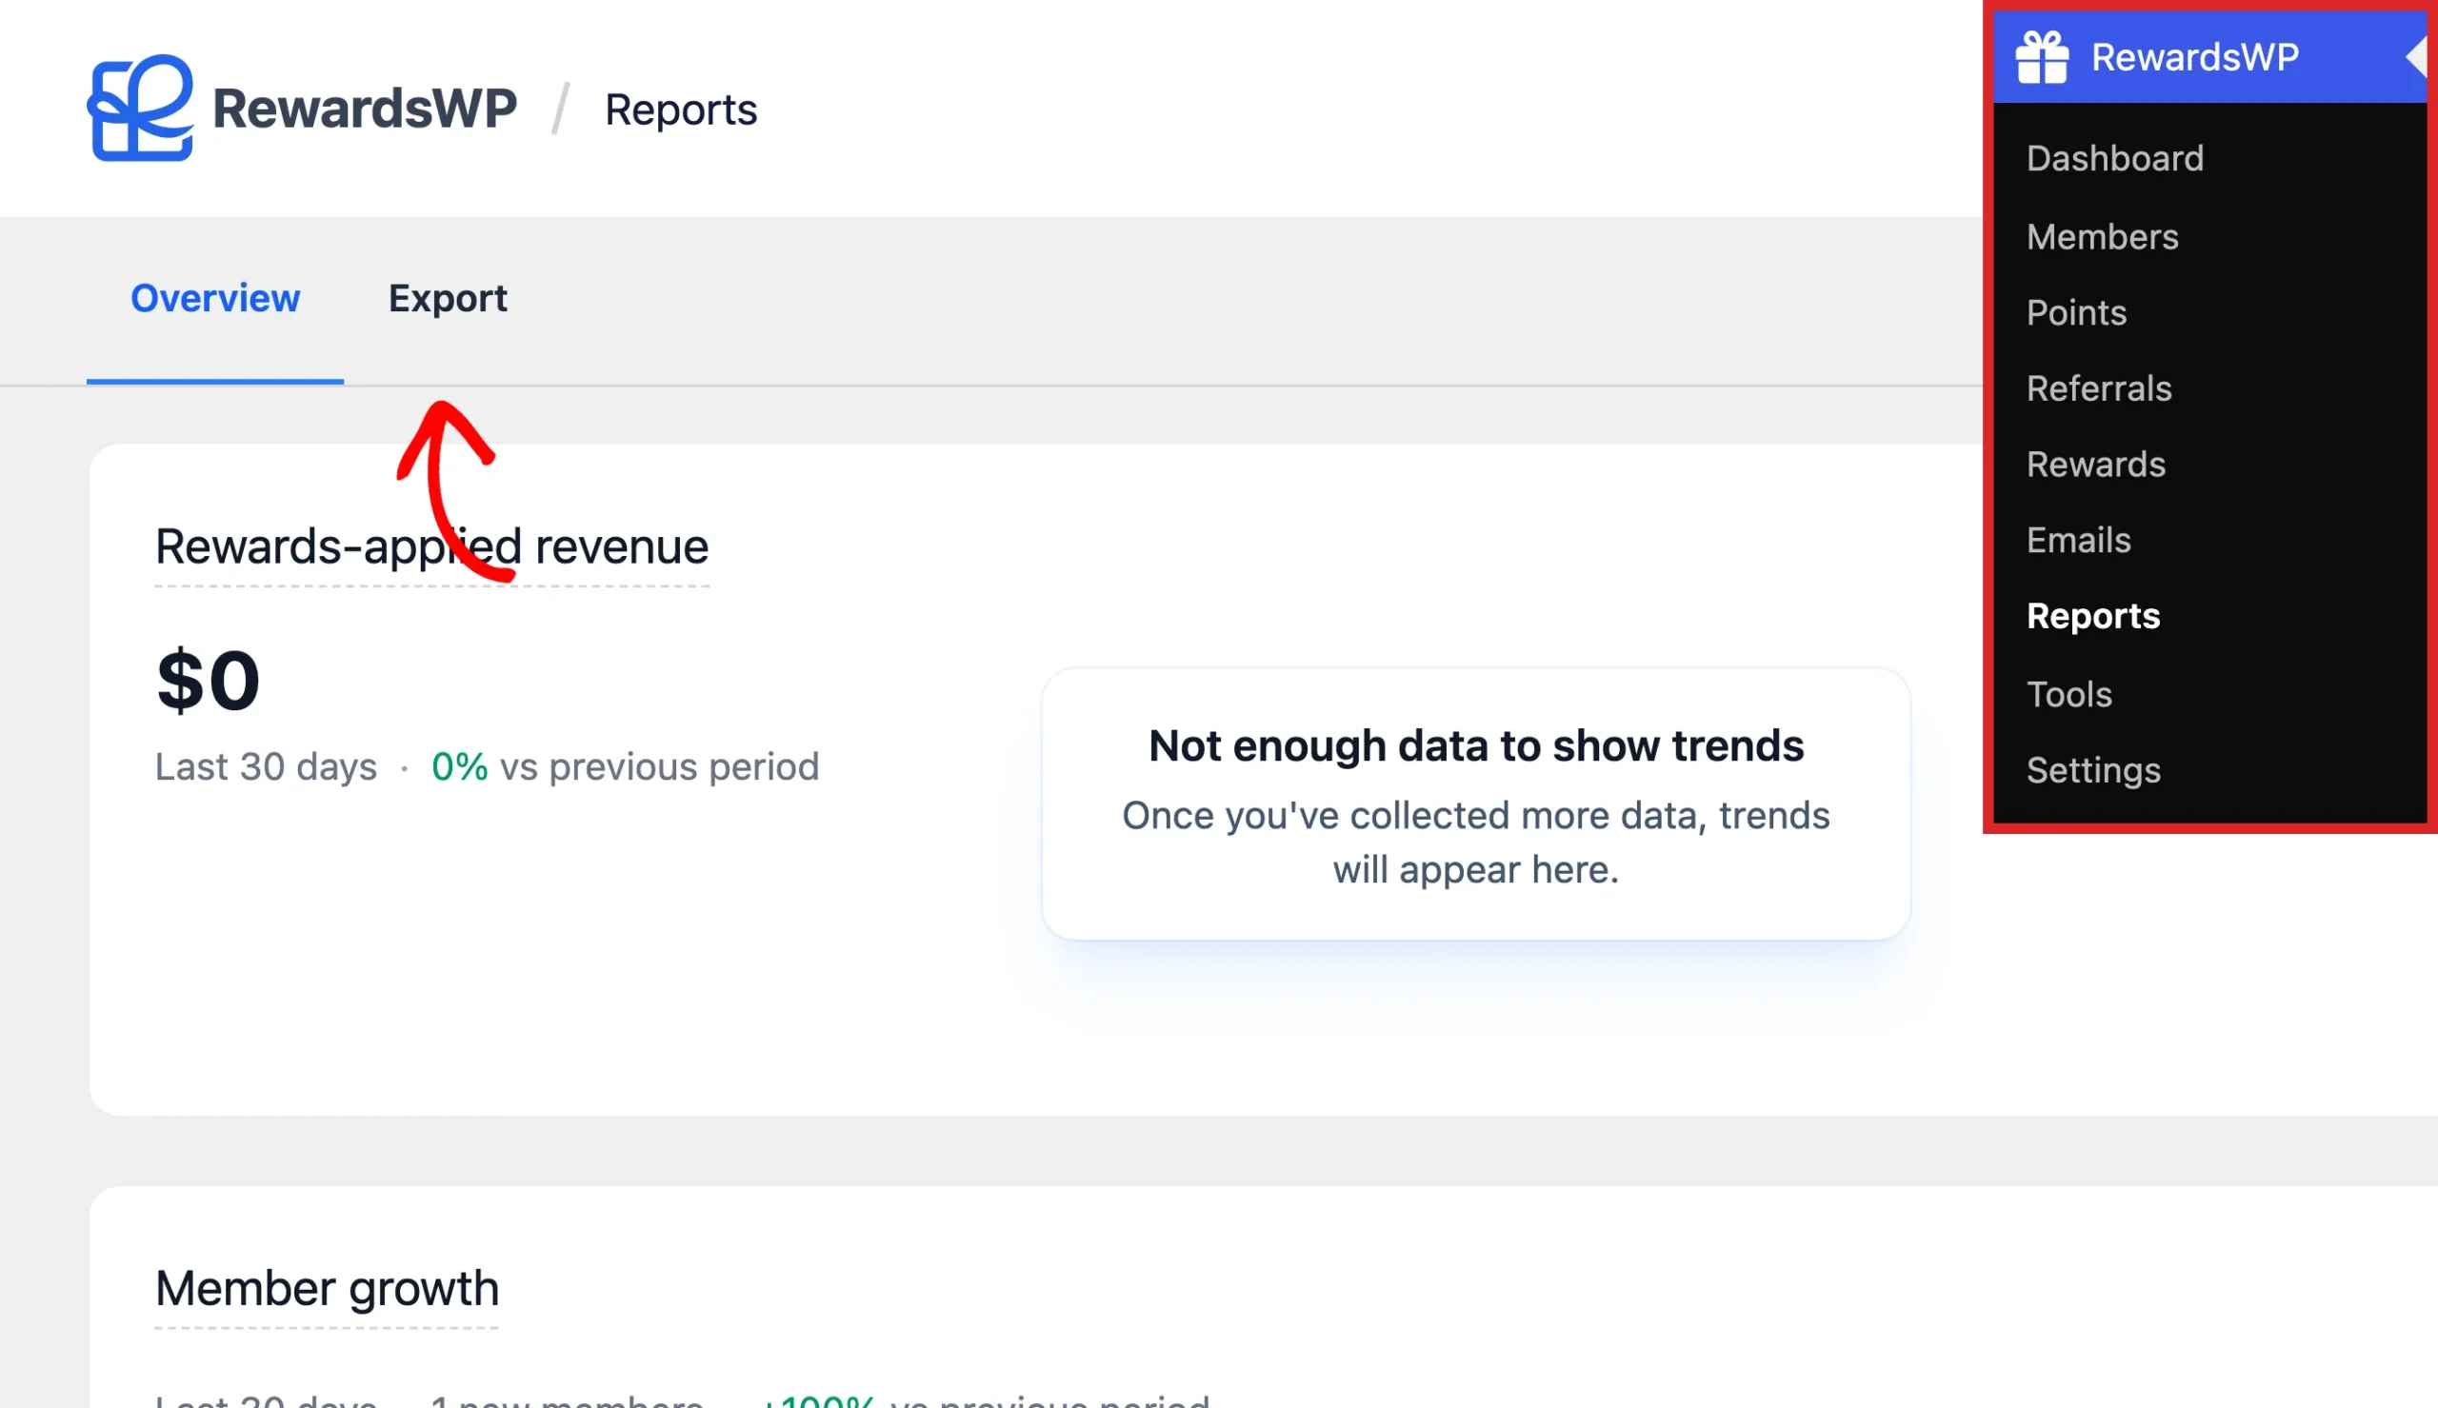Click the Rewards-applied revenue heading
2438x1408 pixels.
point(431,547)
